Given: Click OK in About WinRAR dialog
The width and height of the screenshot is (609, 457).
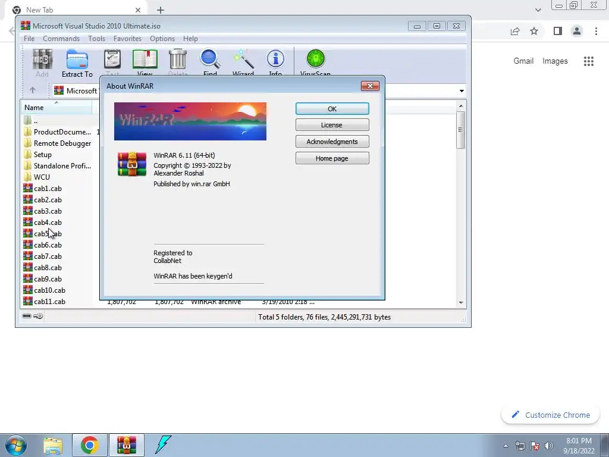Looking at the screenshot, I should coord(332,109).
